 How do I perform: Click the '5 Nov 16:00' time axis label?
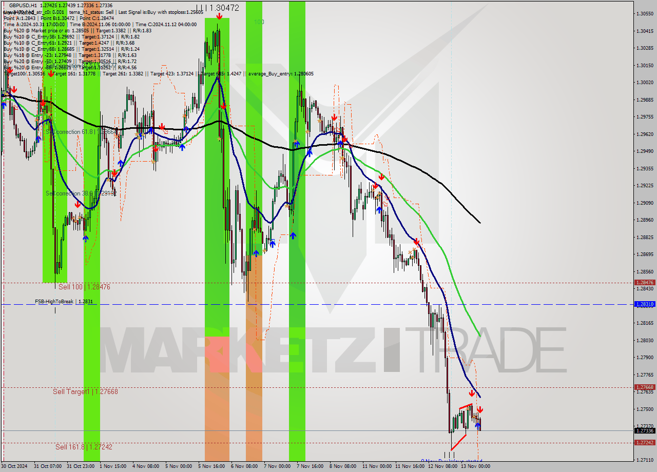[x=211, y=466]
